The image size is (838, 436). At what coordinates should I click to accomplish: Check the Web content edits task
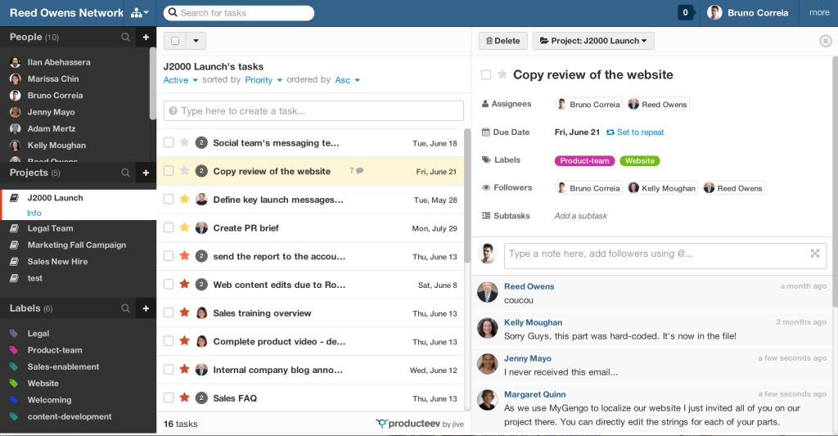[169, 284]
